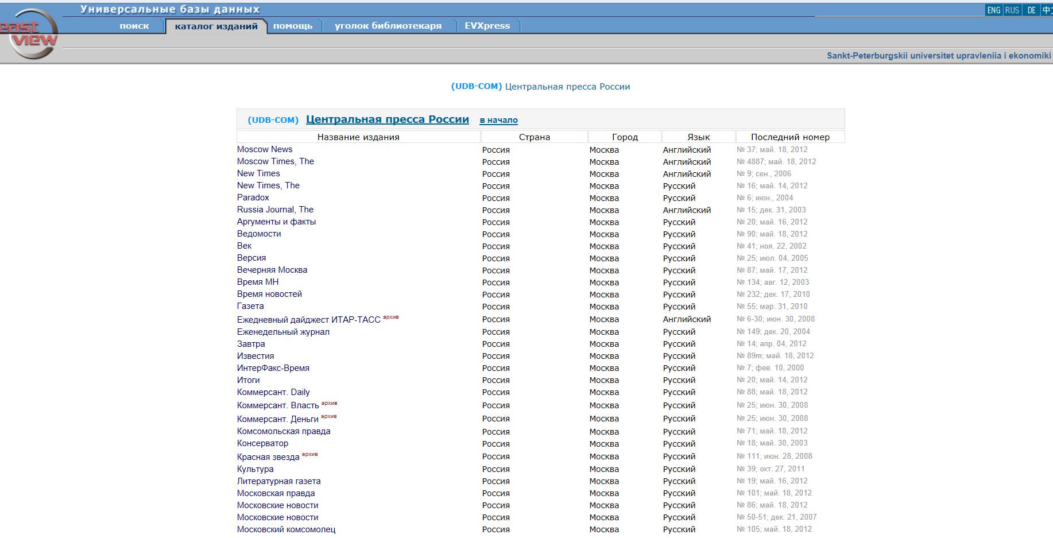
Task: Open Ежедневный дайджест ИТАР-ТАСС publication
Action: tap(309, 319)
